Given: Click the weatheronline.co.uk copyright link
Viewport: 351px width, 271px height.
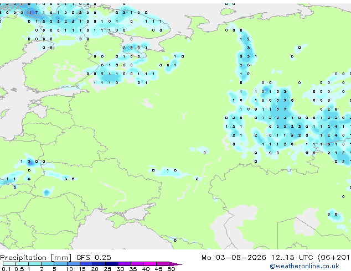Looking at the screenshot, I should (x=304, y=266).
